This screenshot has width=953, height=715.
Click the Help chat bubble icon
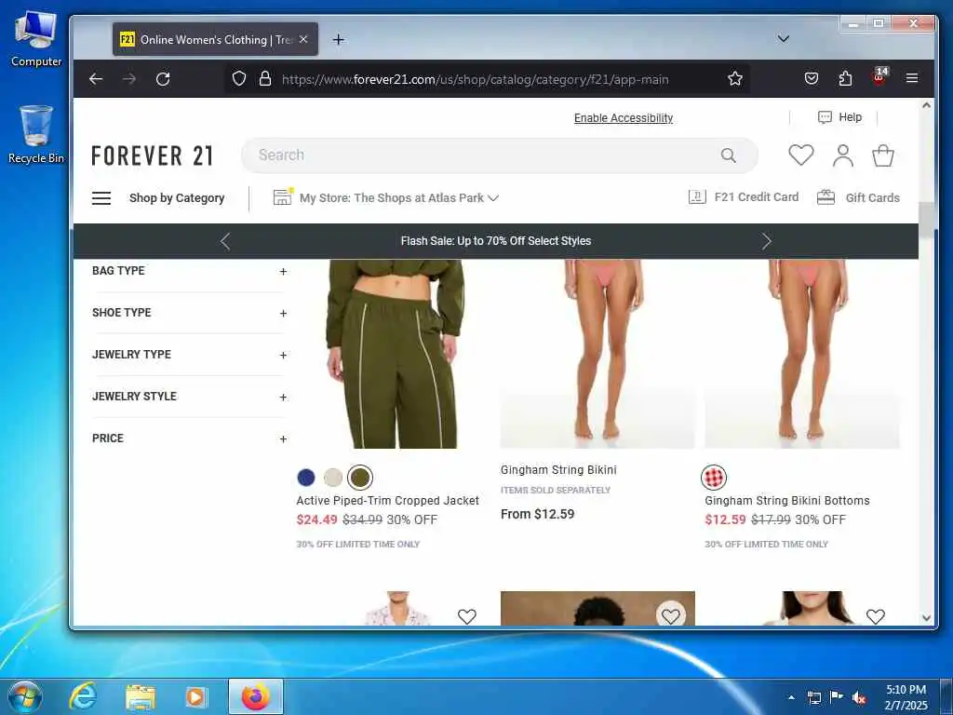point(825,117)
